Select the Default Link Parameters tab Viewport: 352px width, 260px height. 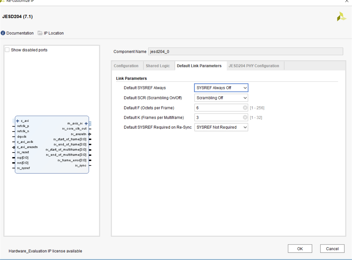[x=199, y=66]
